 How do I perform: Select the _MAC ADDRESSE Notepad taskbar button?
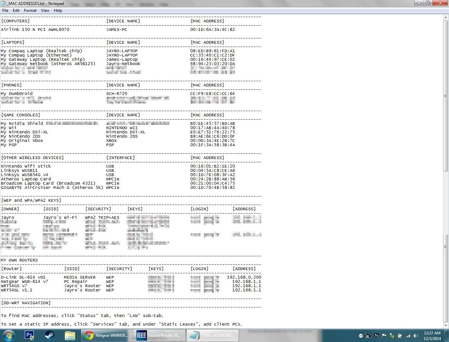213,335
